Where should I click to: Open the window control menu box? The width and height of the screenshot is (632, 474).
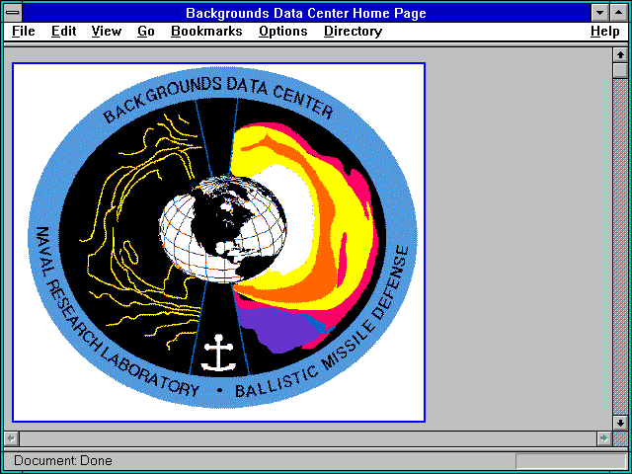click(13, 13)
